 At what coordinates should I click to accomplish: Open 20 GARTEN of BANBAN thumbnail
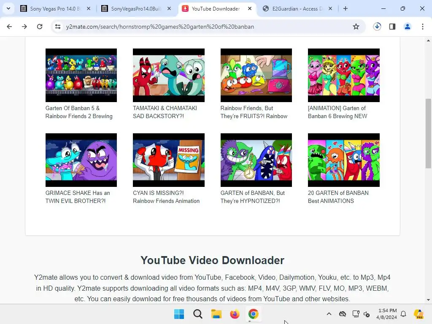(343, 160)
